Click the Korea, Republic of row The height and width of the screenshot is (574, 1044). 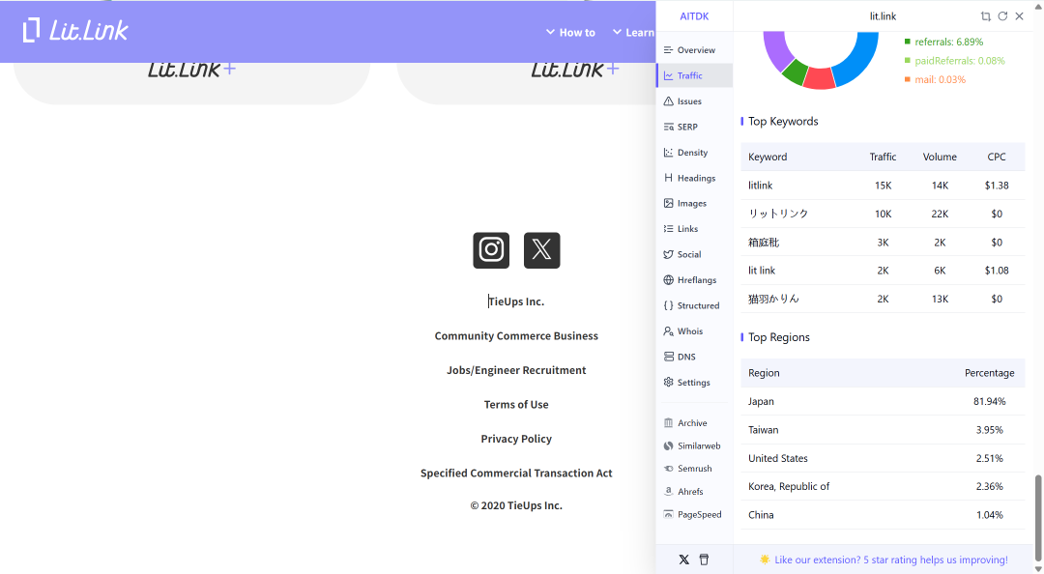point(883,487)
